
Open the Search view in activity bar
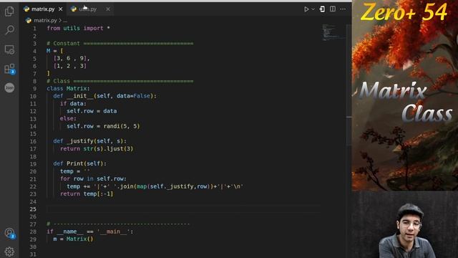(9, 30)
